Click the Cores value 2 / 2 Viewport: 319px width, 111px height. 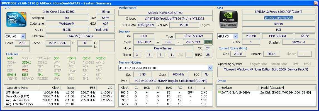tap(22, 43)
